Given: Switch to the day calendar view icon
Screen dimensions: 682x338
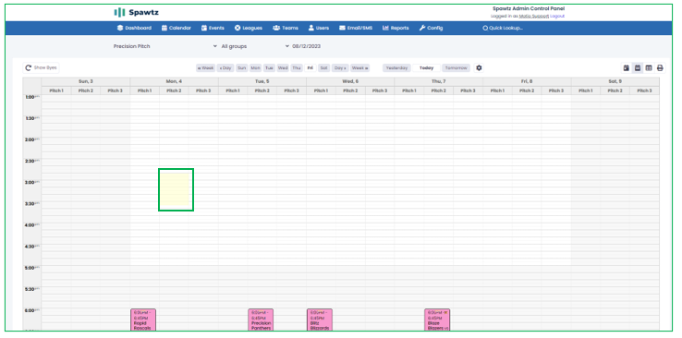Looking at the screenshot, I should [x=627, y=68].
